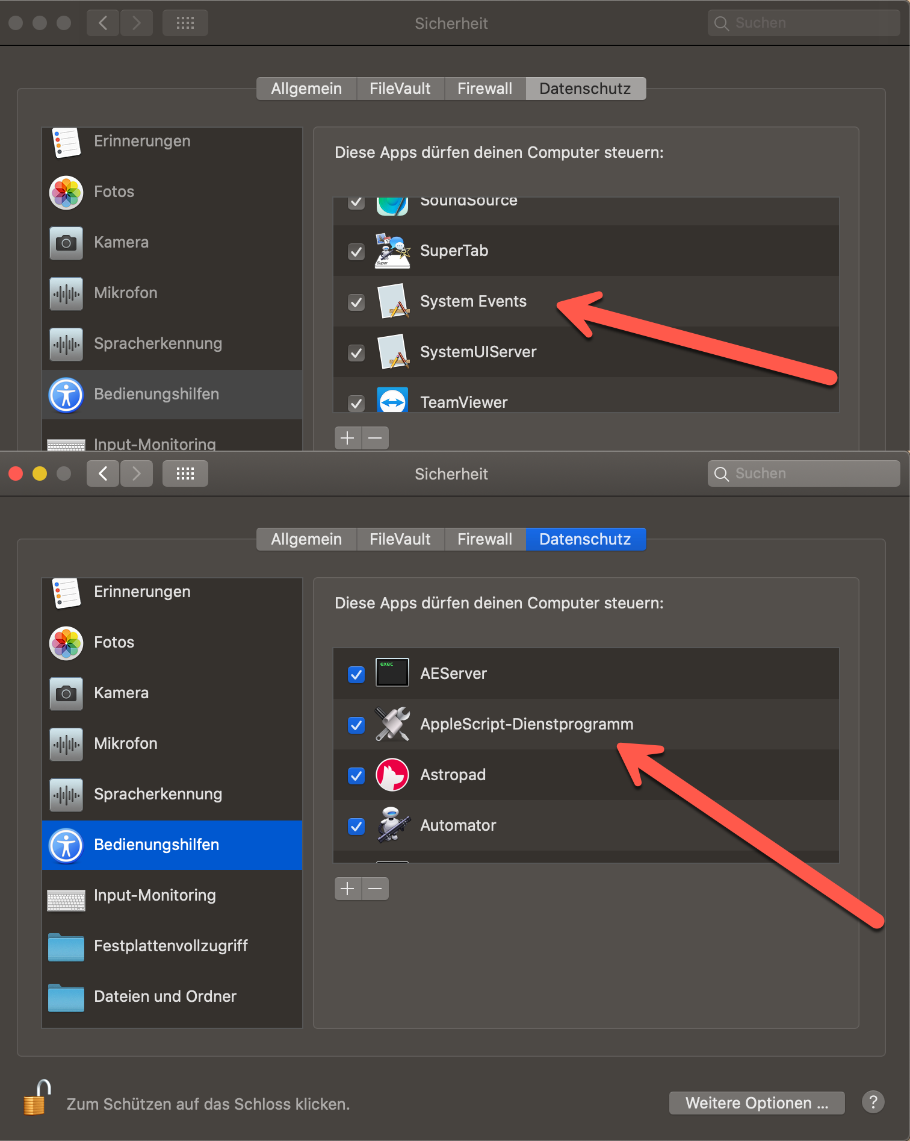Switch to FileVault tab in back window
Image resolution: width=910 pixels, height=1141 pixels.
(x=400, y=89)
